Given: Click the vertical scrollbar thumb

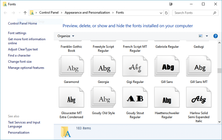Looking at the screenshot, I should 219,71.
